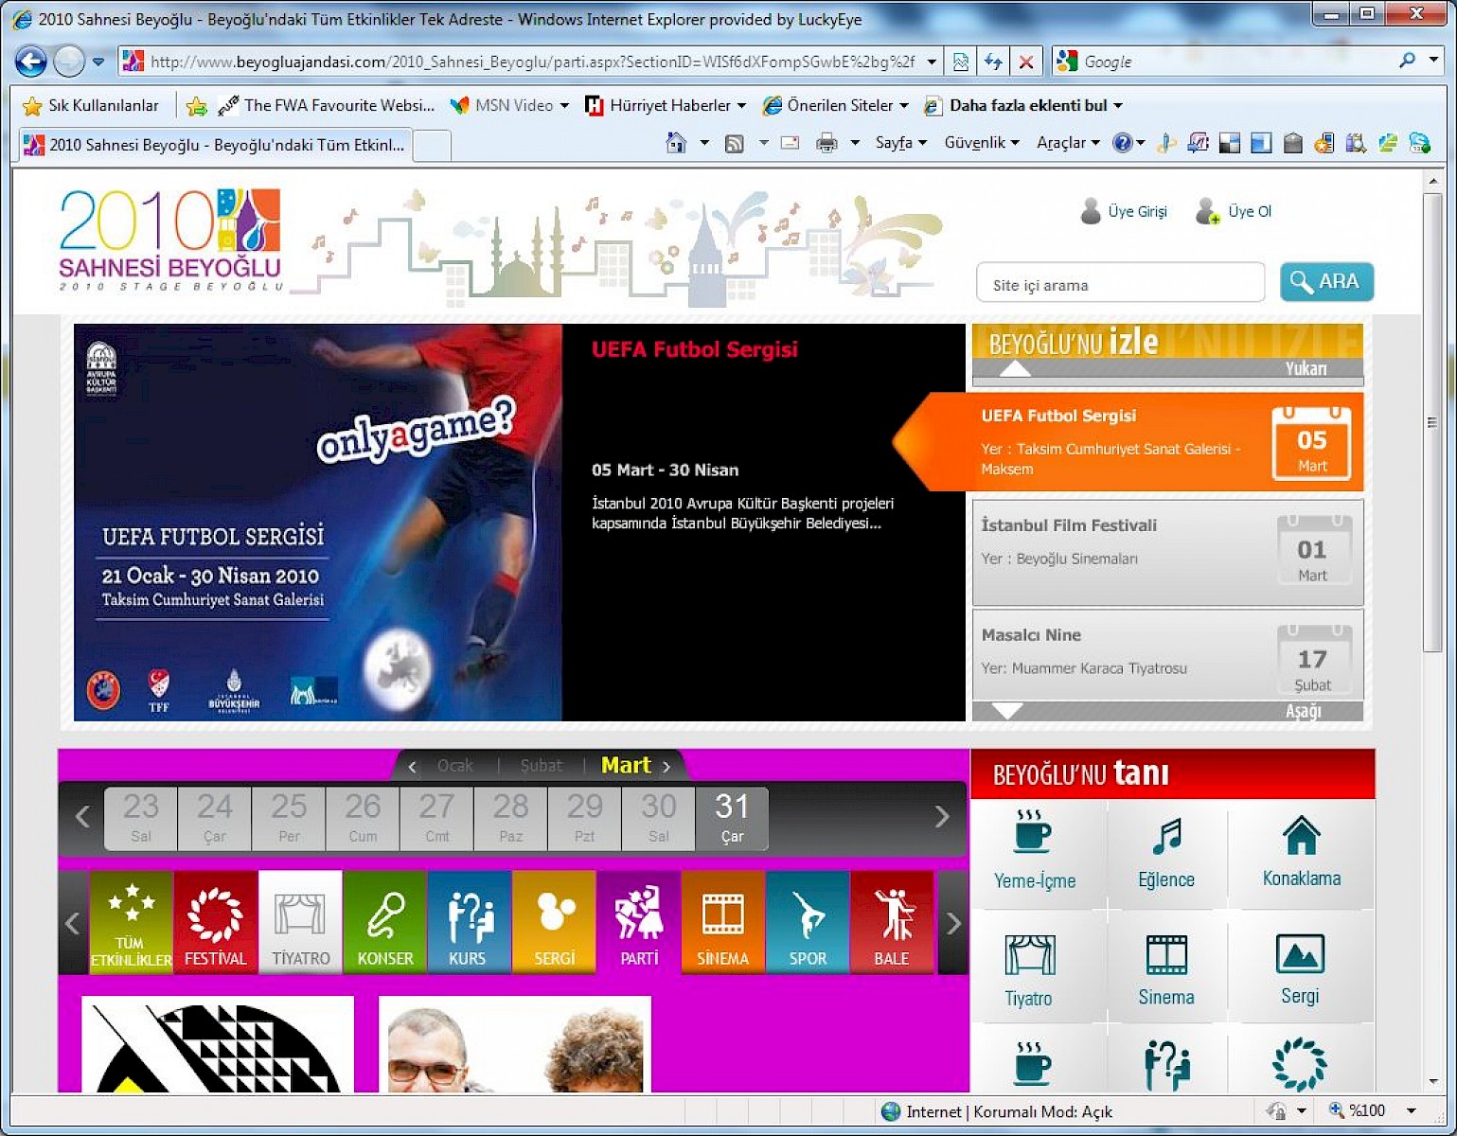Expand the Araçlar menu
Image resolution: width=1457 pixels, height=1136 pixels.
pyautogui.click(x=1067, y=143)
